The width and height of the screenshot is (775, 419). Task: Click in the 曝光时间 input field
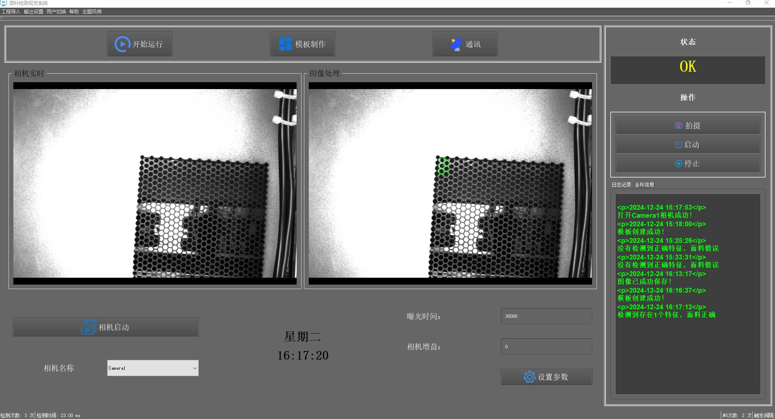click(546, 316)
